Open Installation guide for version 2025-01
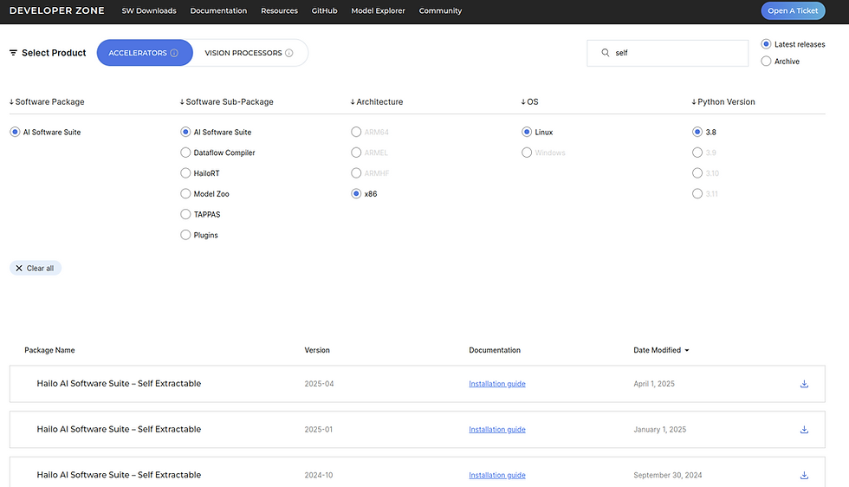849x487 pixels. 497,430
